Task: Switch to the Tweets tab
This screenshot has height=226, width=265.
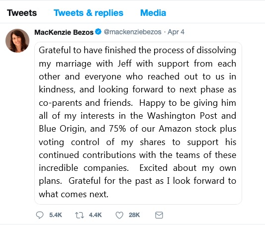Action: 22,13
